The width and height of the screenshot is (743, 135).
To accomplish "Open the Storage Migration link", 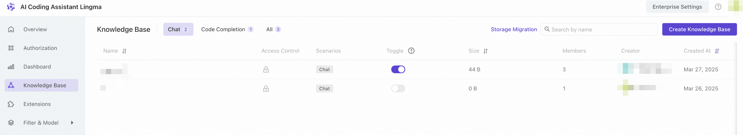I will coord(514,29).
